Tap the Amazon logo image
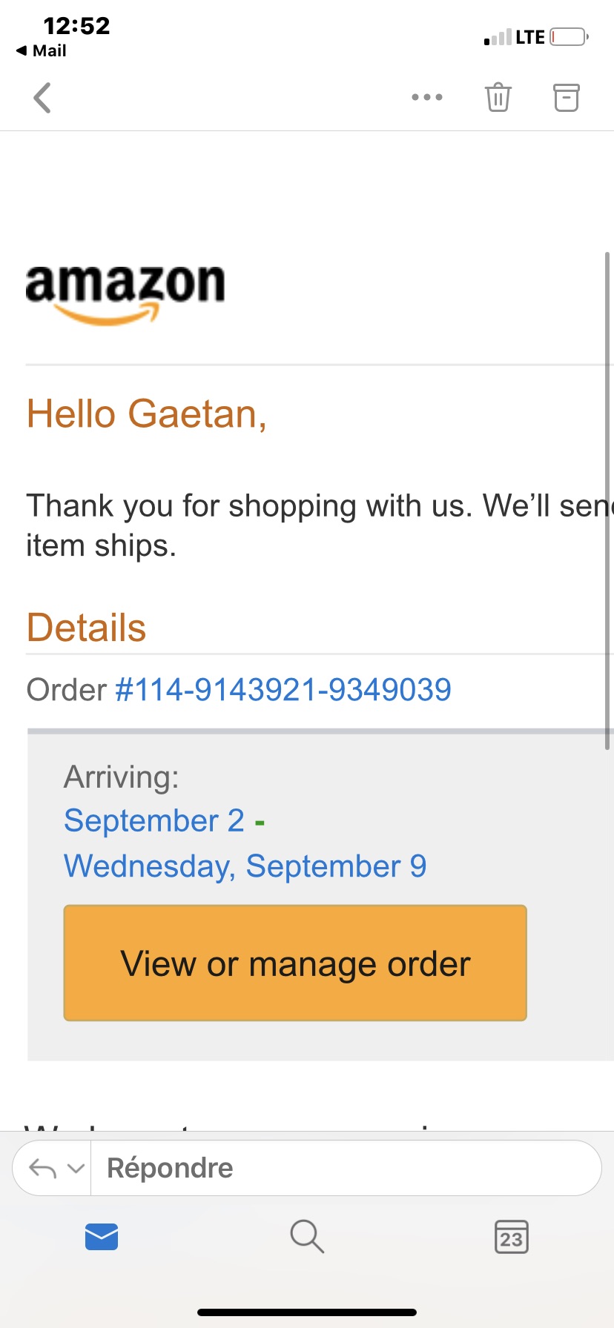Screen dimensions: 614x1328 125,294
